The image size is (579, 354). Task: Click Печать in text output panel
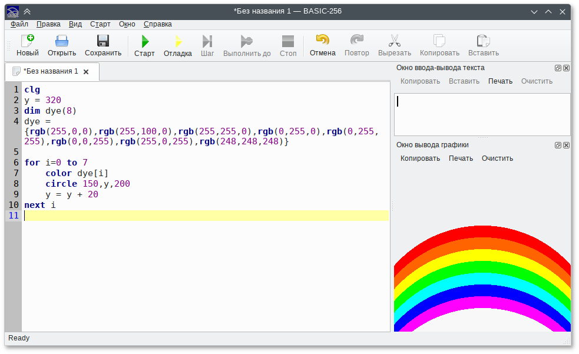(x=500, y=81)
